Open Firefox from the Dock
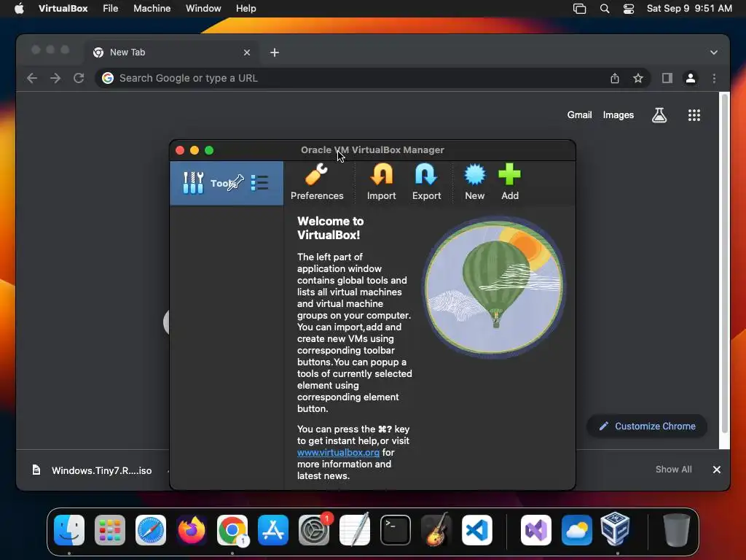The height and width of the screenshot is (560, 746). pyautogui.click(x=192, y=529)
